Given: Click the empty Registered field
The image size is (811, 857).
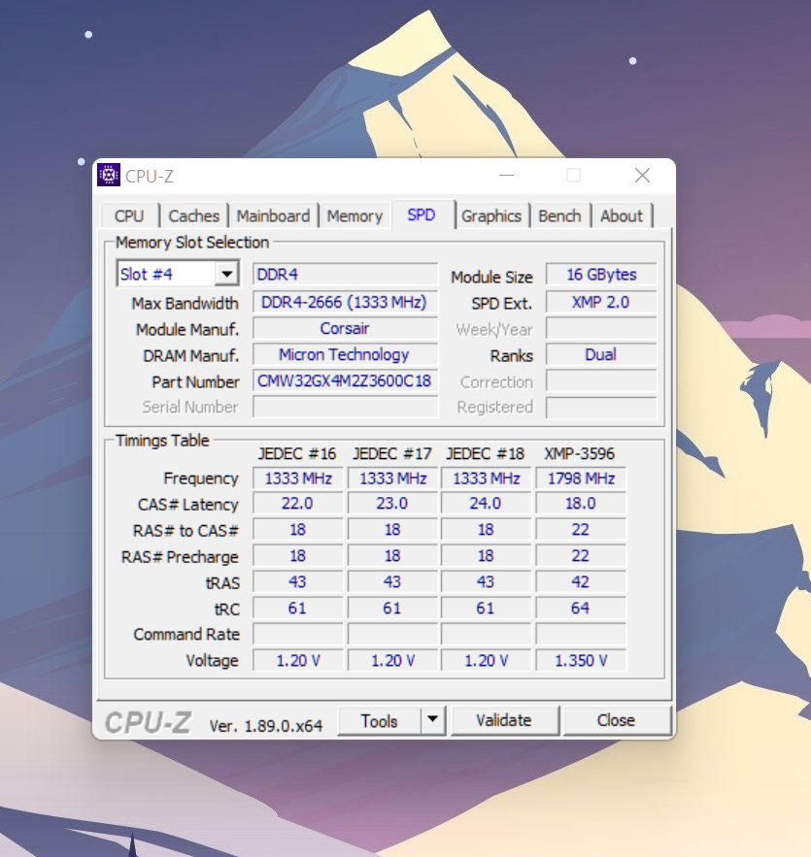Looking at the screenshot, I should [601, 408].
